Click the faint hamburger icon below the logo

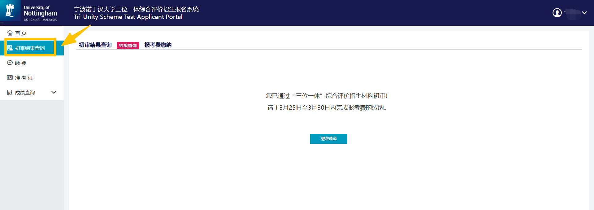pyautogui.click(x=2, y=24)
